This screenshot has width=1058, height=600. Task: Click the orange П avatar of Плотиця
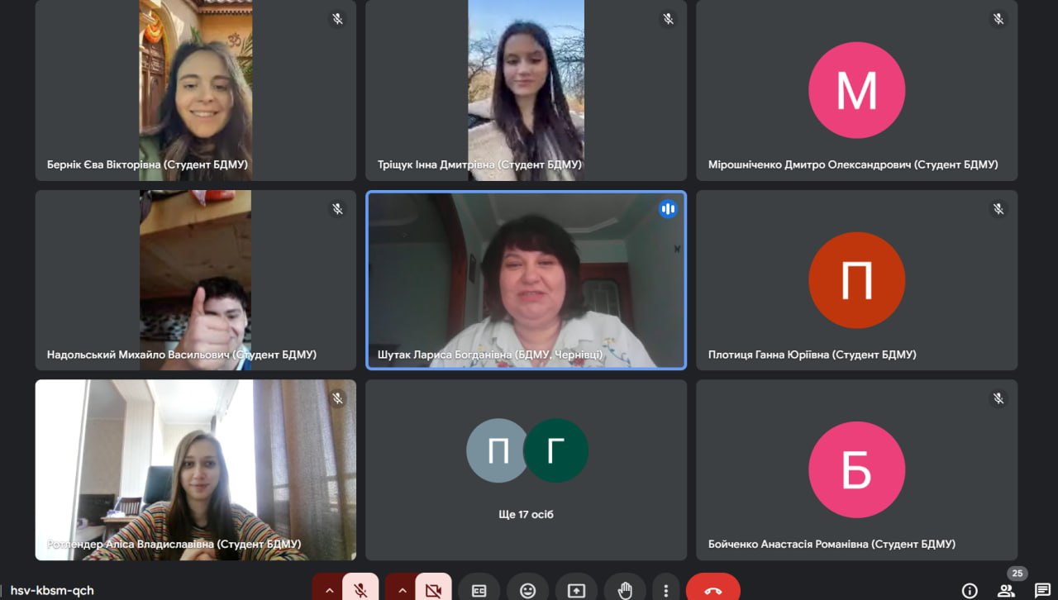[x=856, y=280]
